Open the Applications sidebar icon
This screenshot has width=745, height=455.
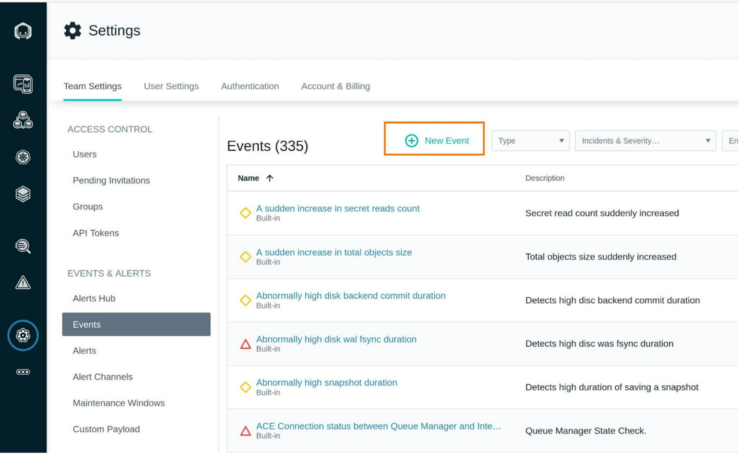coord(23,121)
